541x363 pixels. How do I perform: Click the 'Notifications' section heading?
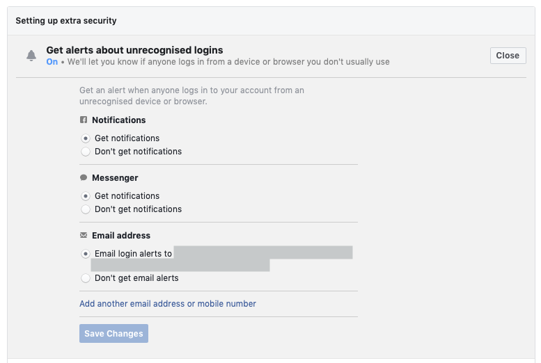pyautogui.click(x=118, y=120)
